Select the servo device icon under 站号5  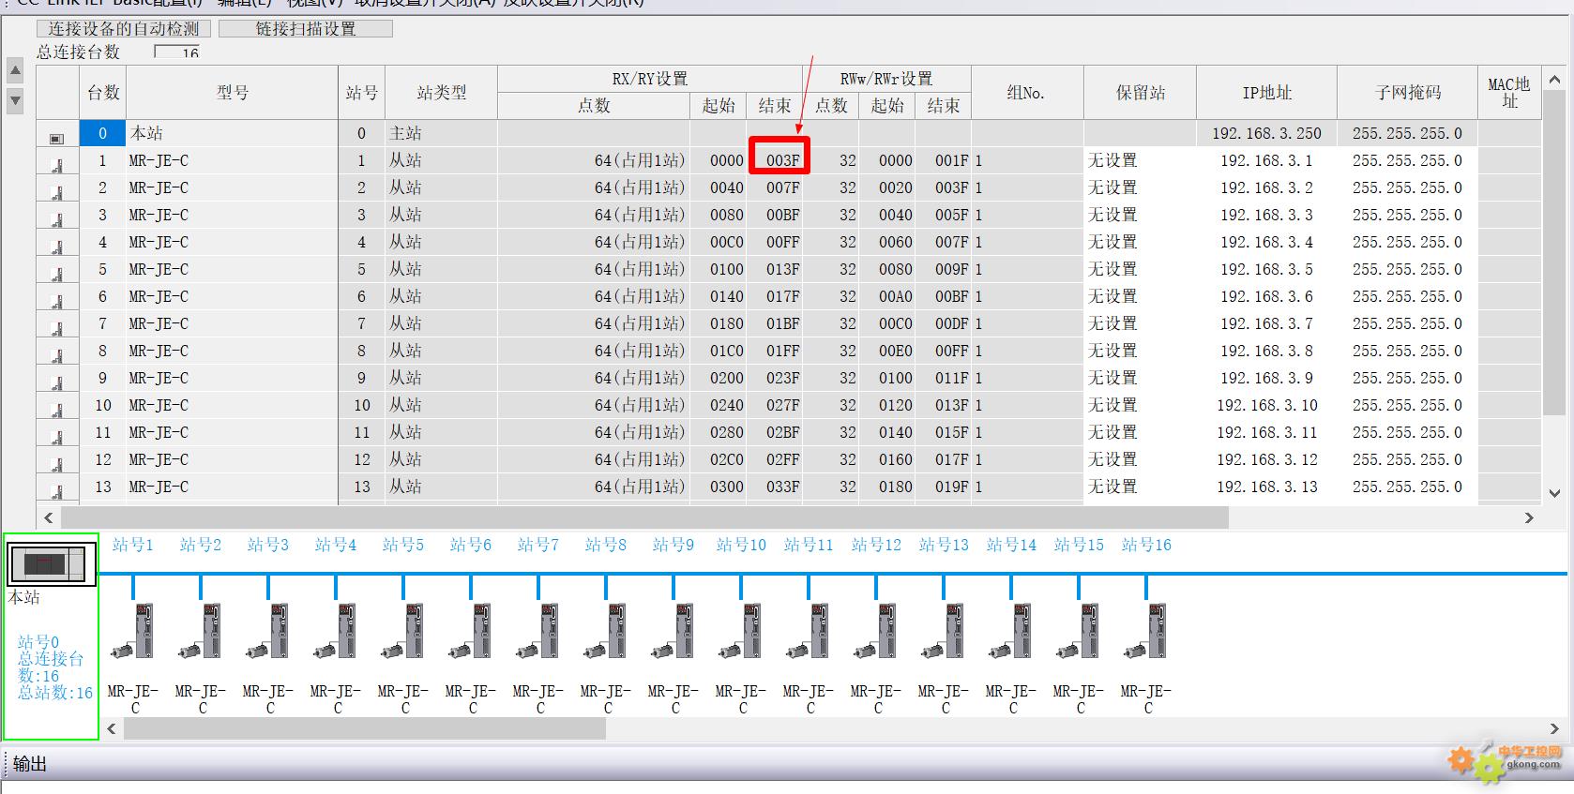click(x=403, y=632)
